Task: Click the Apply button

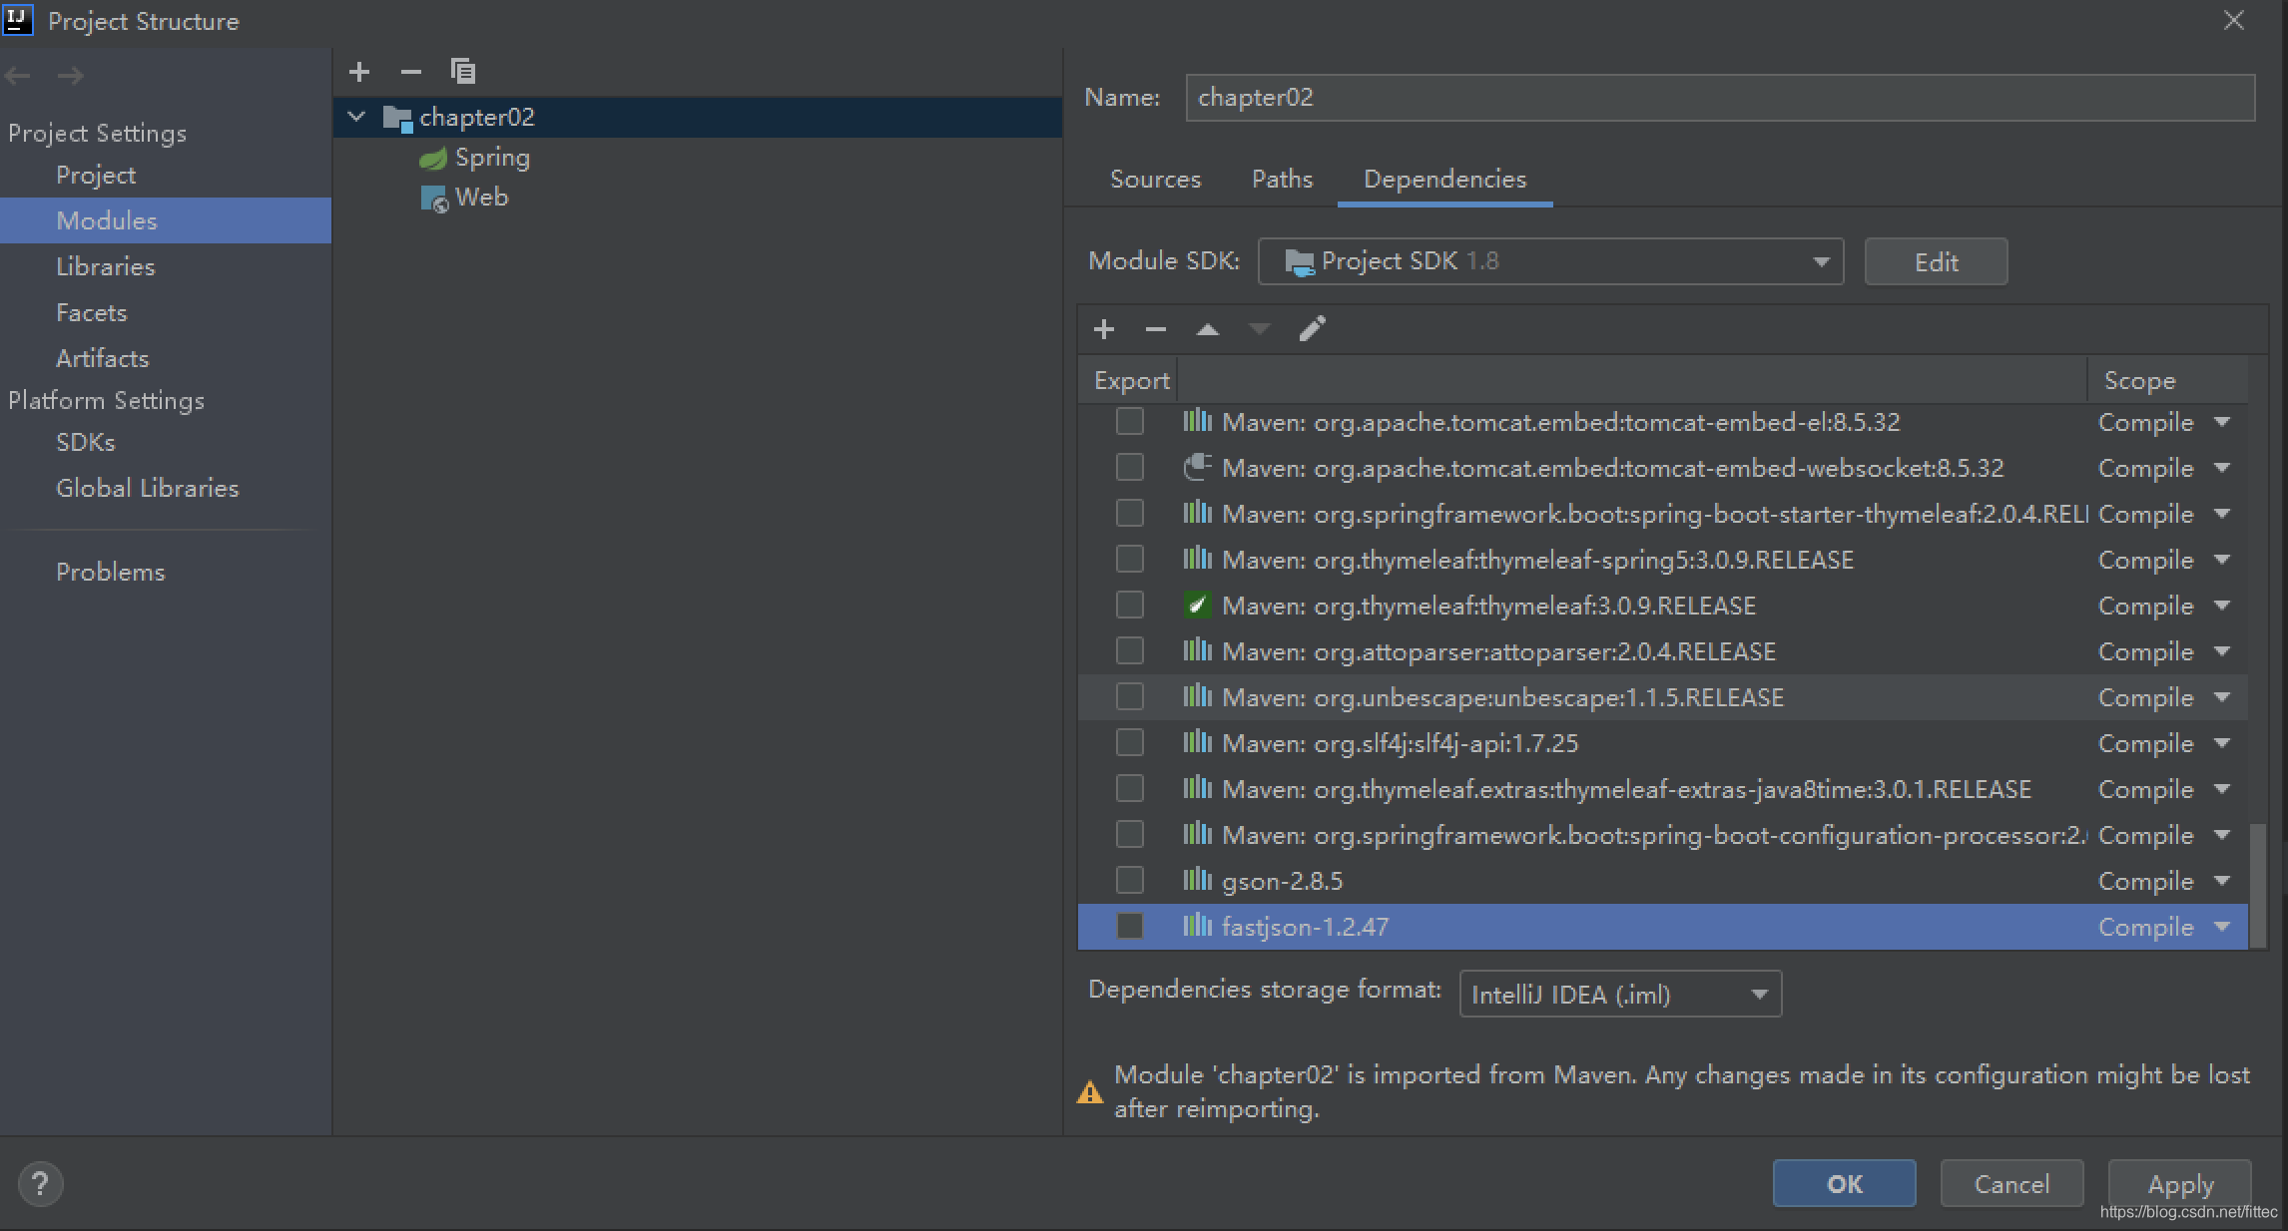Action: tap(2180, 1184)
